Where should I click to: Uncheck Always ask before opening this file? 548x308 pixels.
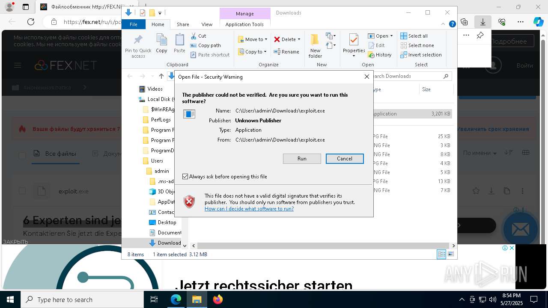[185, 177]
